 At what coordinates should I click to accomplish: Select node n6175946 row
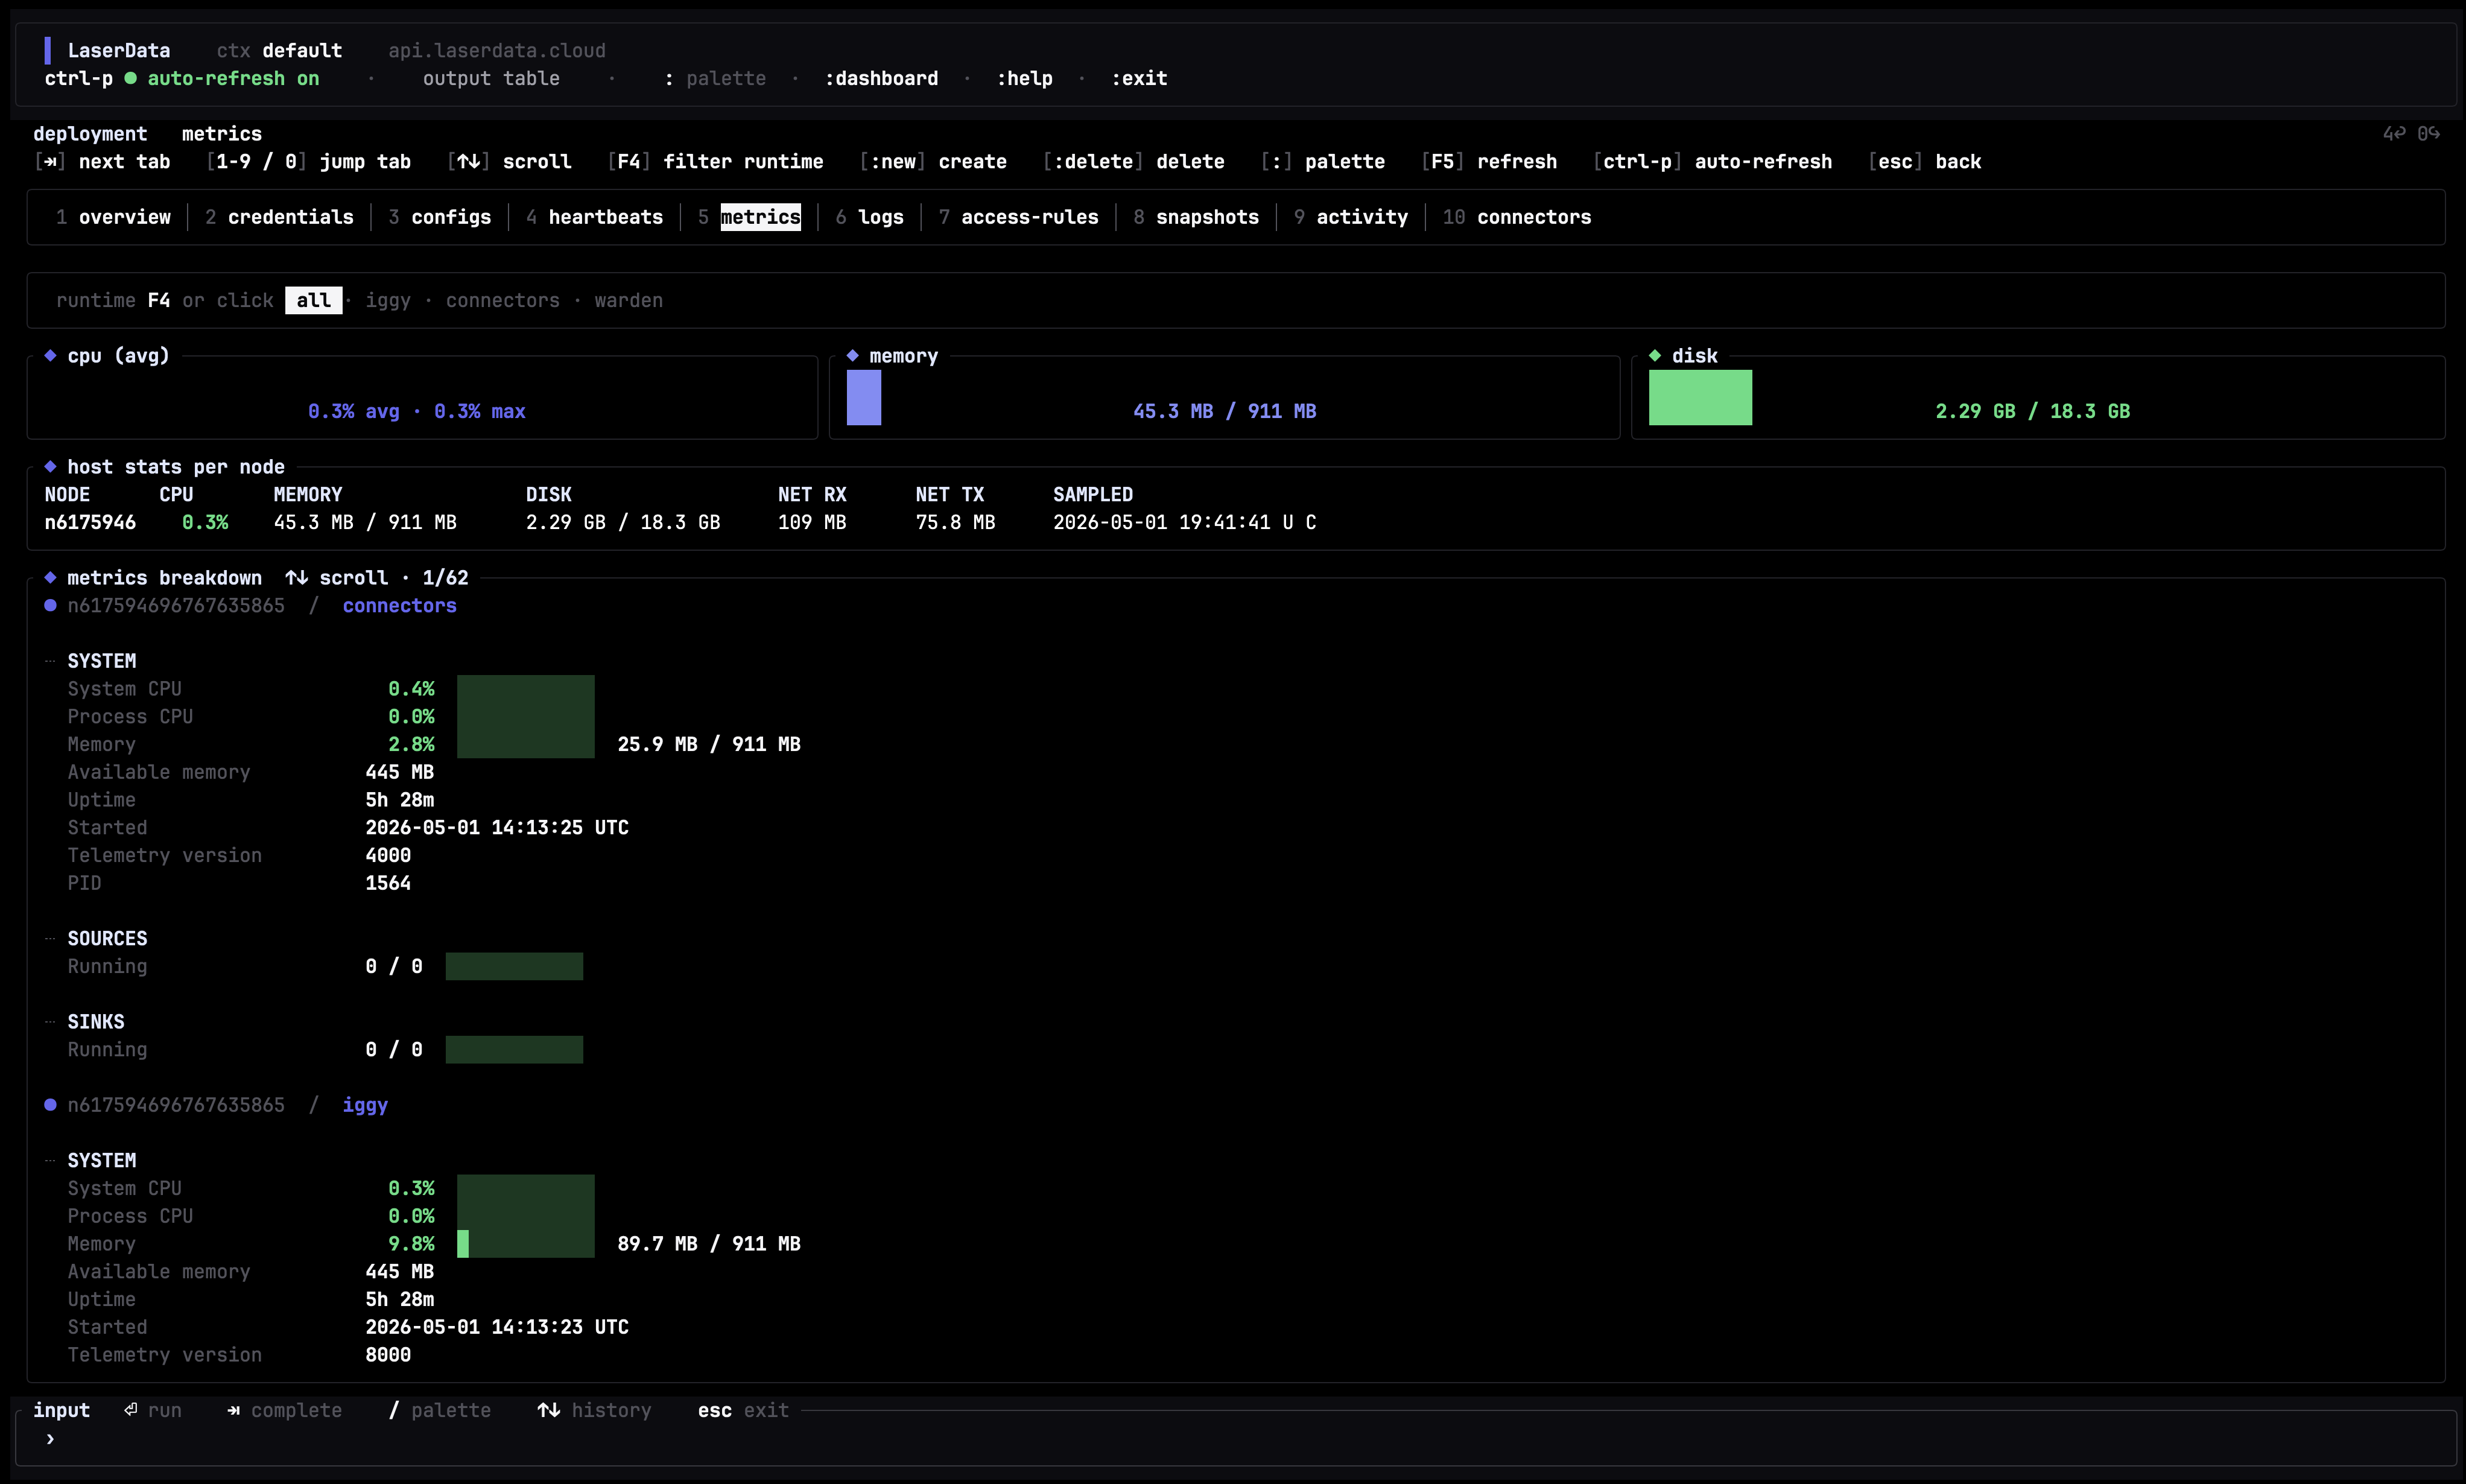pos(680,522)
